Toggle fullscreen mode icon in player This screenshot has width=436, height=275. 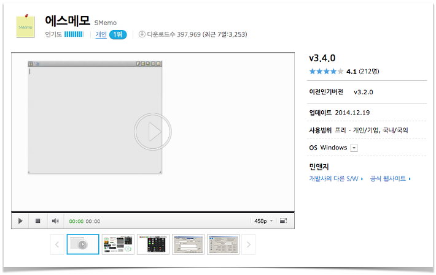click(x=283, y=220)
